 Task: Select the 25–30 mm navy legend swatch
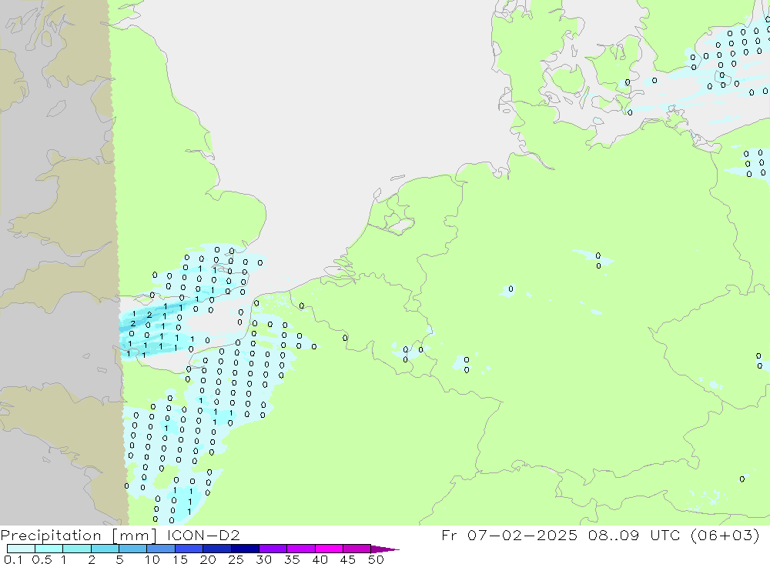(x=245, y=549)
